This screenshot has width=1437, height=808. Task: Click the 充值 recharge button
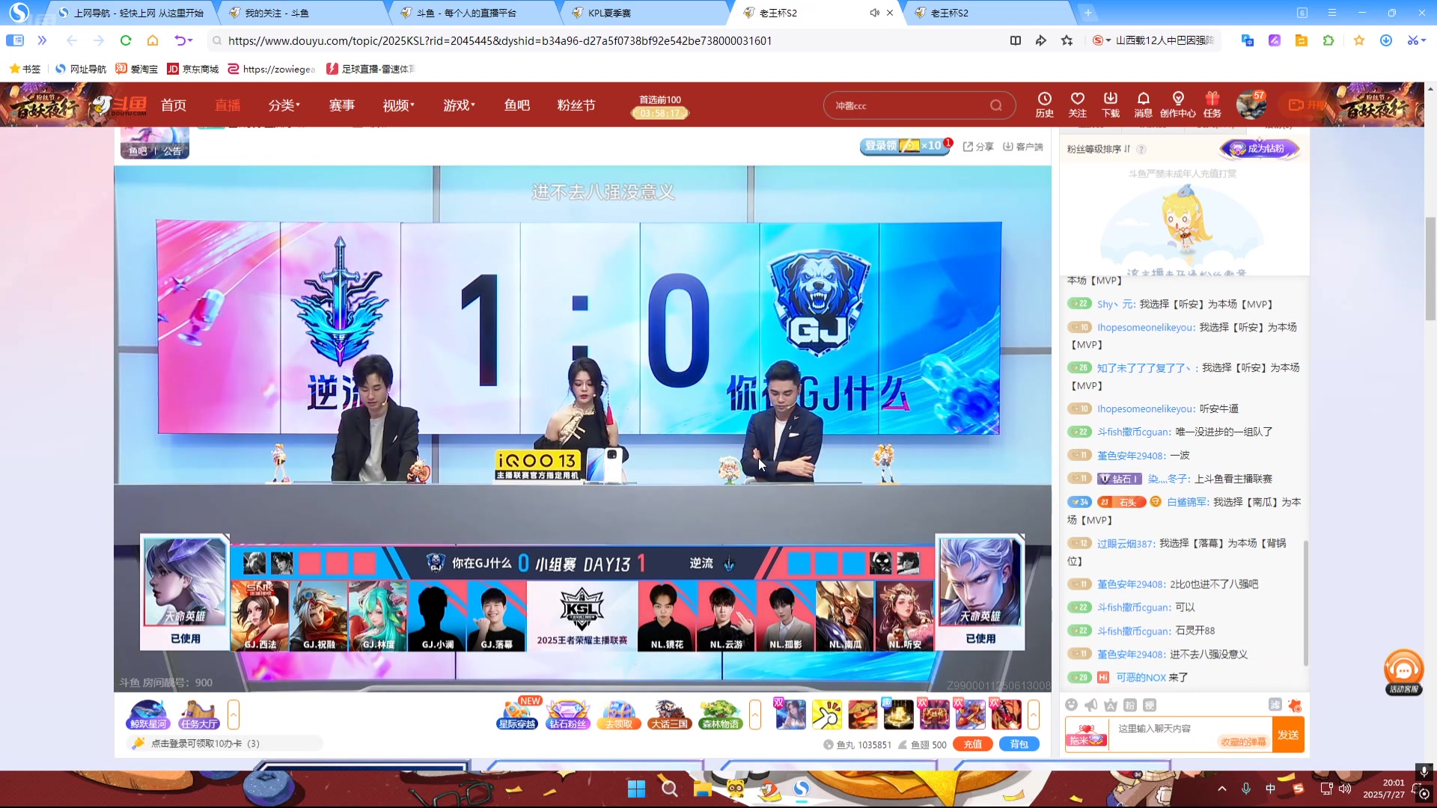[973, 744]
